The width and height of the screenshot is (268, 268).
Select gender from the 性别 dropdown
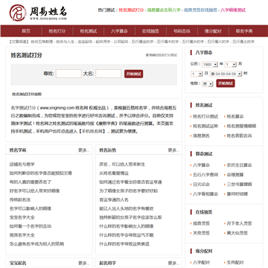coord(208,84)
